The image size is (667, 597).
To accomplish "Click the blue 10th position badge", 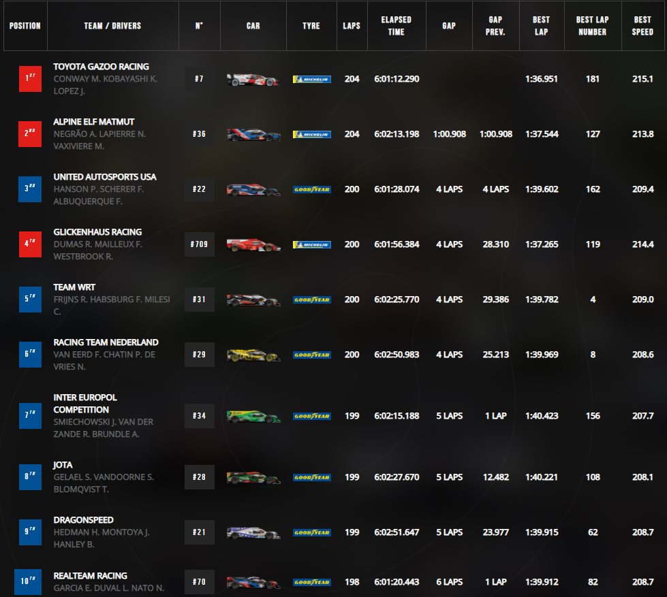I will pyautogui.click(x=28, y=582).
